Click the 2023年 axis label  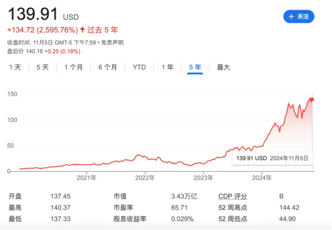tap(203, 178)
